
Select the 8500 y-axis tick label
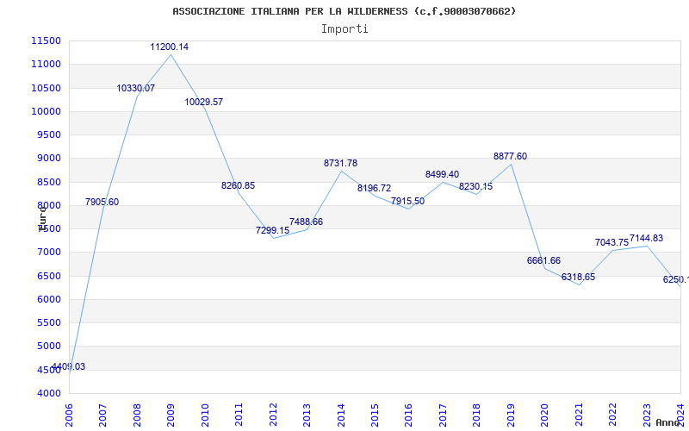[48, 182]
